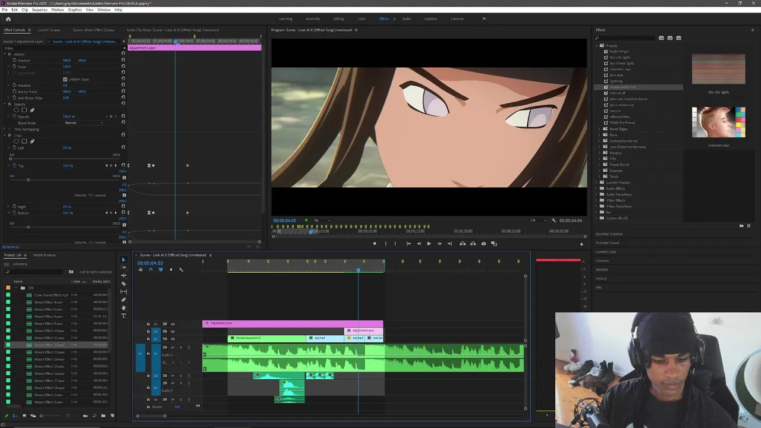Create rectangle mask under Crop effect
This screenshot has width=761, height=428.
click(x=24, y=141)
